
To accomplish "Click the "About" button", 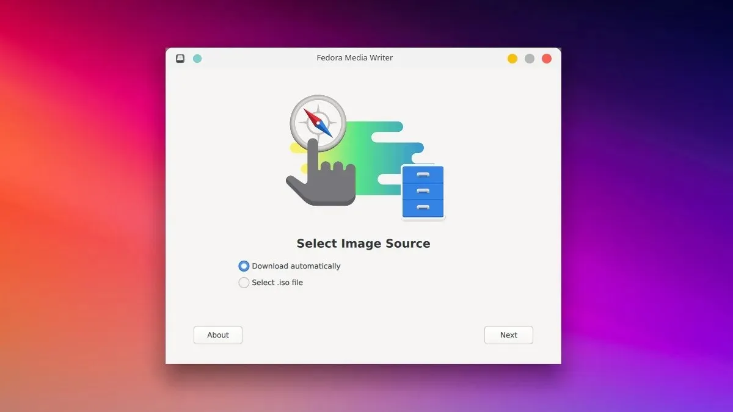I will [x=217, y=334].
